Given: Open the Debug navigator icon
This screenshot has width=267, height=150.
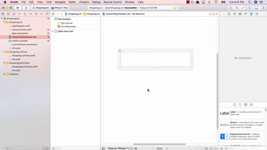Looking at the screenshot, I should coord(36,14).
